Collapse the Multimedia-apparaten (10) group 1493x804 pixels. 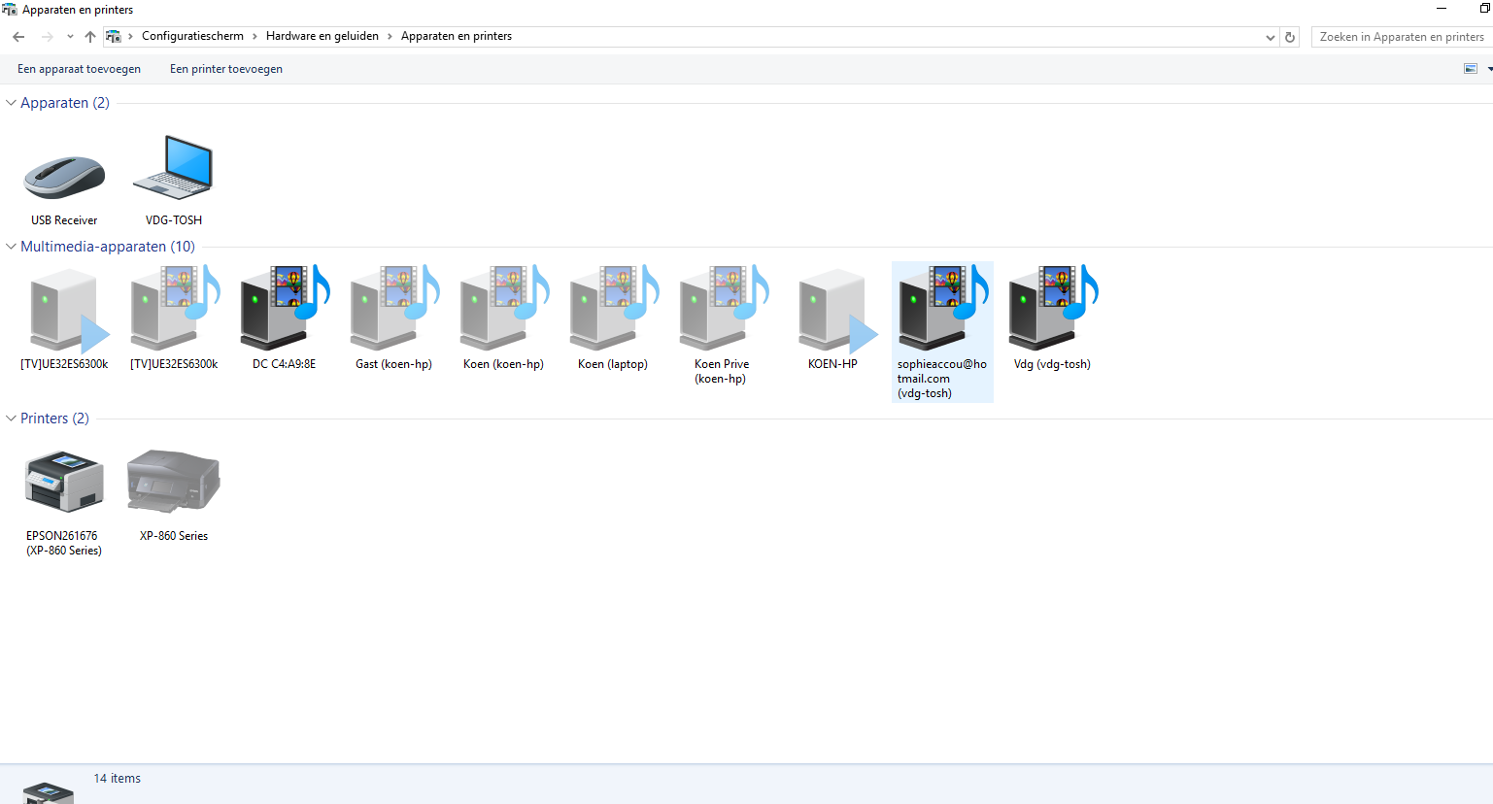coord(12,247)
